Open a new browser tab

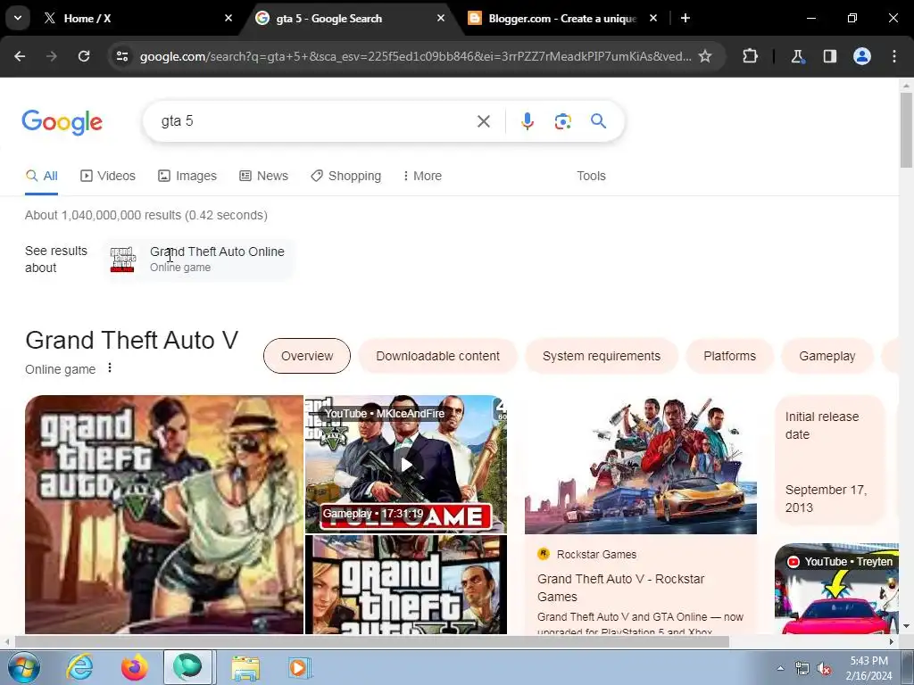[x=685, y=18]
